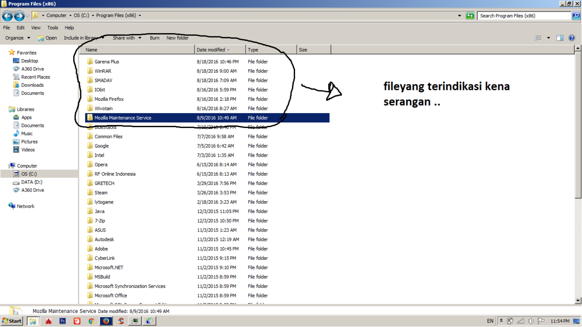Screen dimensions: 582x327
Task: Open the Autodesk app taskbar icon
Action: click(48, 321)
